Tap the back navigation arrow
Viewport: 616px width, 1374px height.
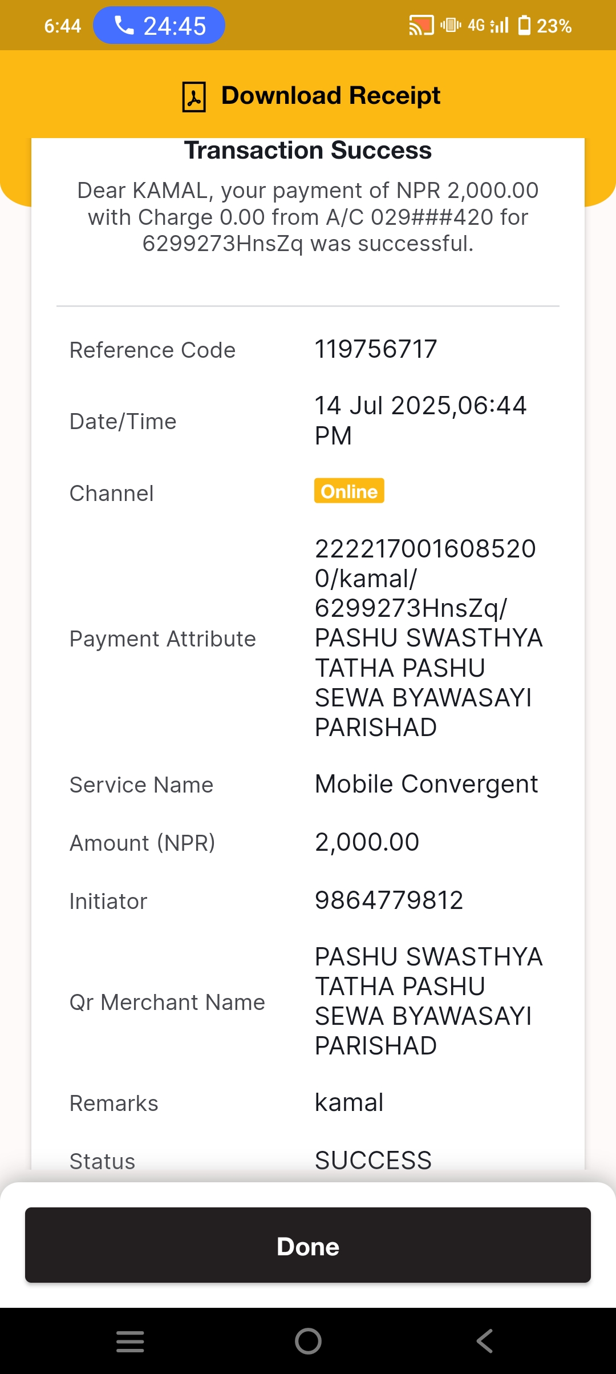(x=485, y=1341)
